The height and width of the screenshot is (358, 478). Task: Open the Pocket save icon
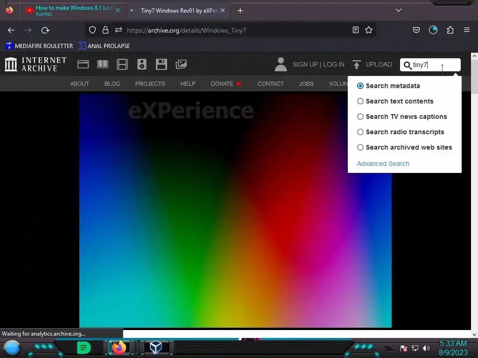click(416, 30)
